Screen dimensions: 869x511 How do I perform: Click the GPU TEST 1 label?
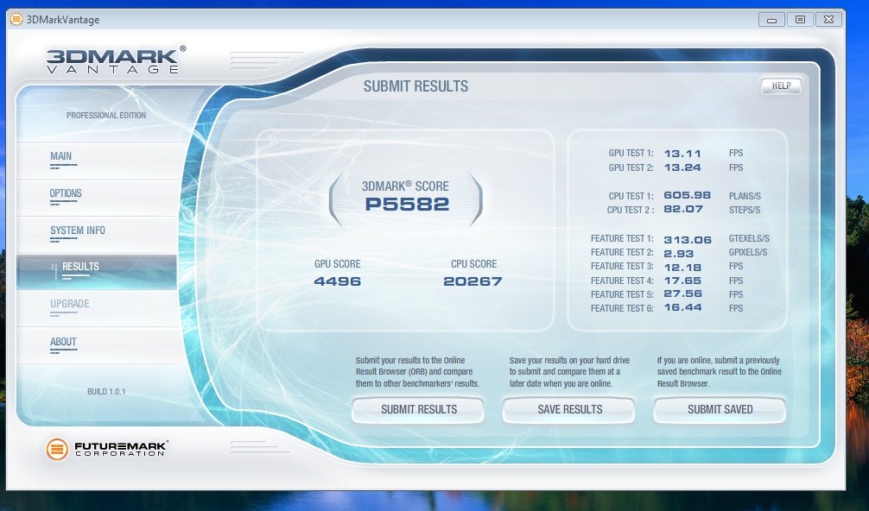pyautogui.click(x=631, y=154)
